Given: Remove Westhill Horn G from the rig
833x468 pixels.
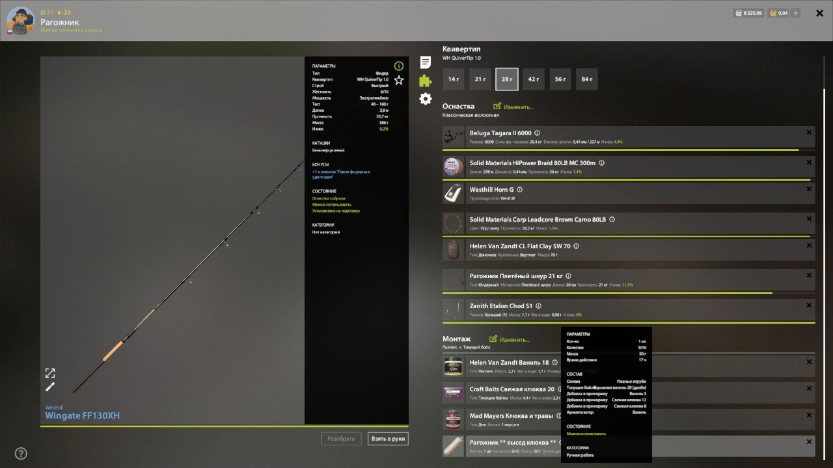Looking at the screenshot, I should tap(809, 188).
